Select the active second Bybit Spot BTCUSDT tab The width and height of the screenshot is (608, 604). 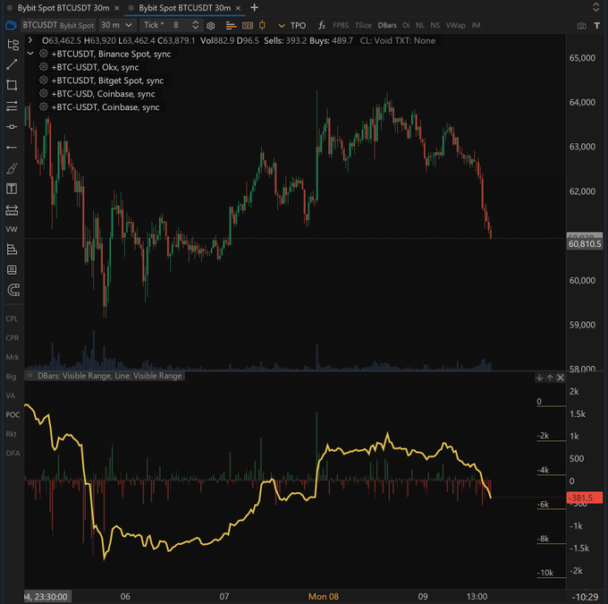(184, 8)
